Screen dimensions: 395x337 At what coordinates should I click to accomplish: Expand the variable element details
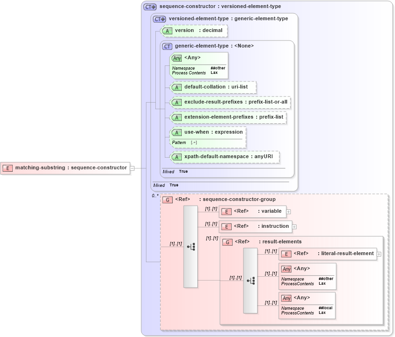point(288,211)
